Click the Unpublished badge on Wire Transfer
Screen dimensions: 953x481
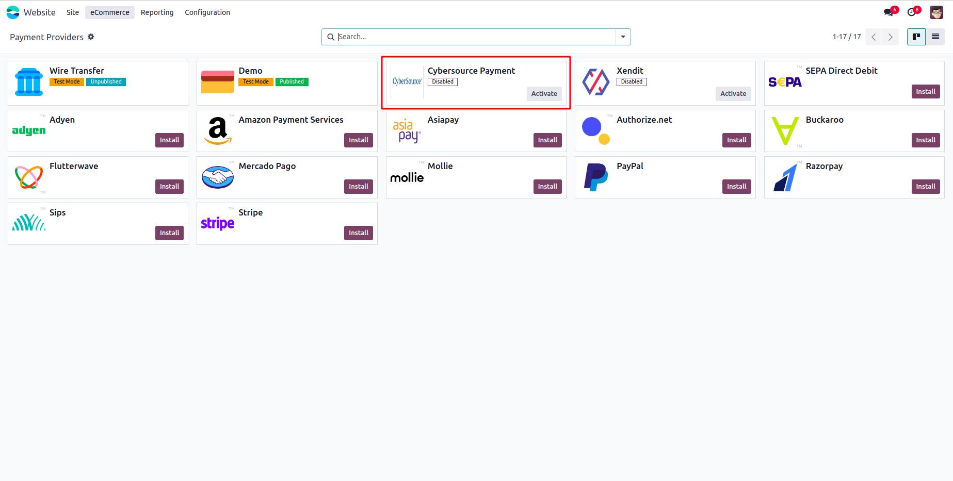click(106, 81)
